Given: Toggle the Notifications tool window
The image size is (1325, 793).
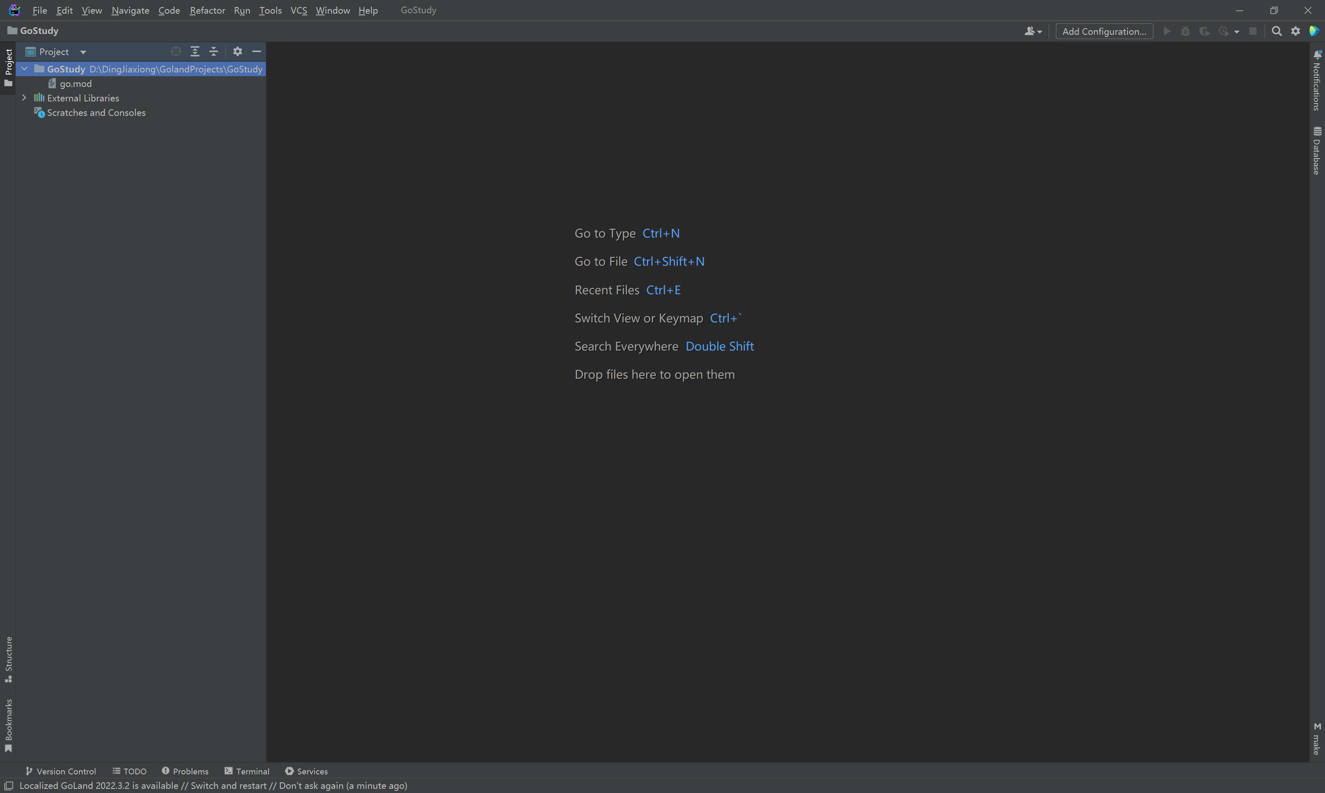Looking at the screenshot, I should [1317, 81].
